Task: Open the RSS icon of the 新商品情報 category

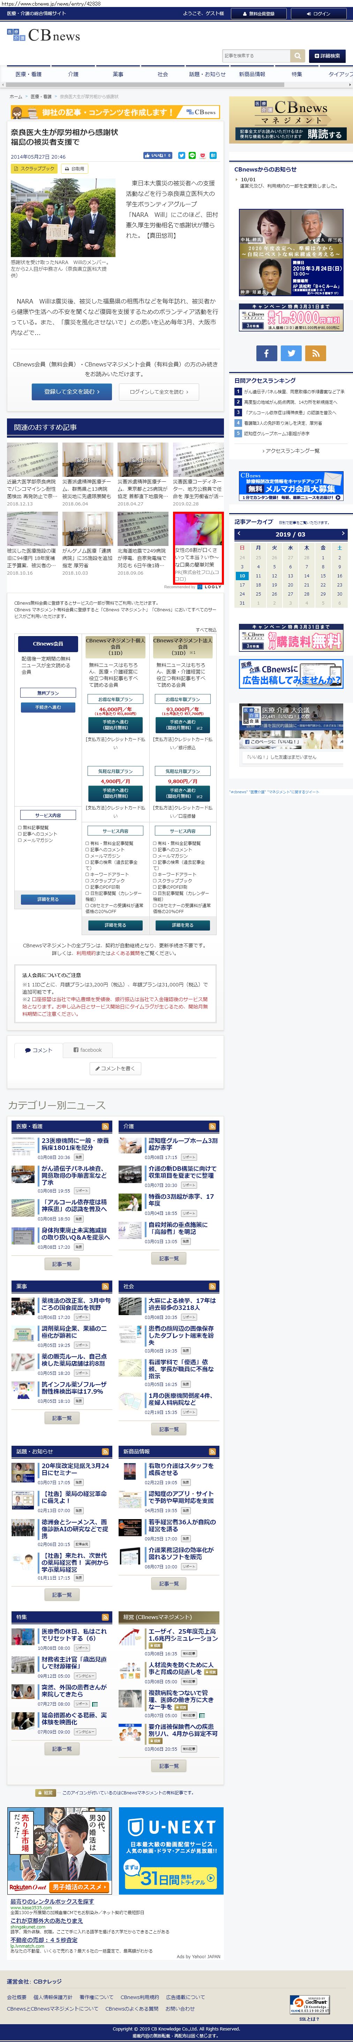Action: tap(212, 1451)
